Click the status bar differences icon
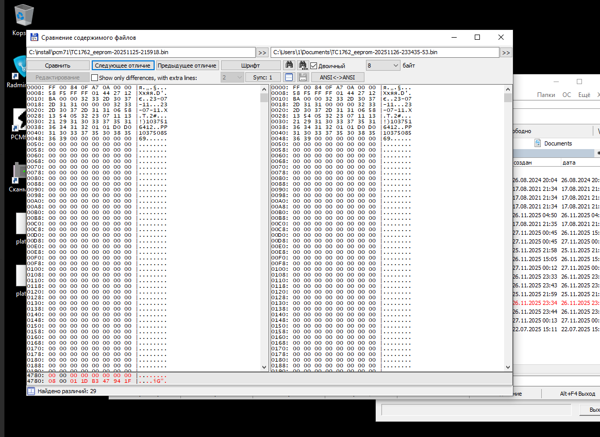 pos(31,391)
